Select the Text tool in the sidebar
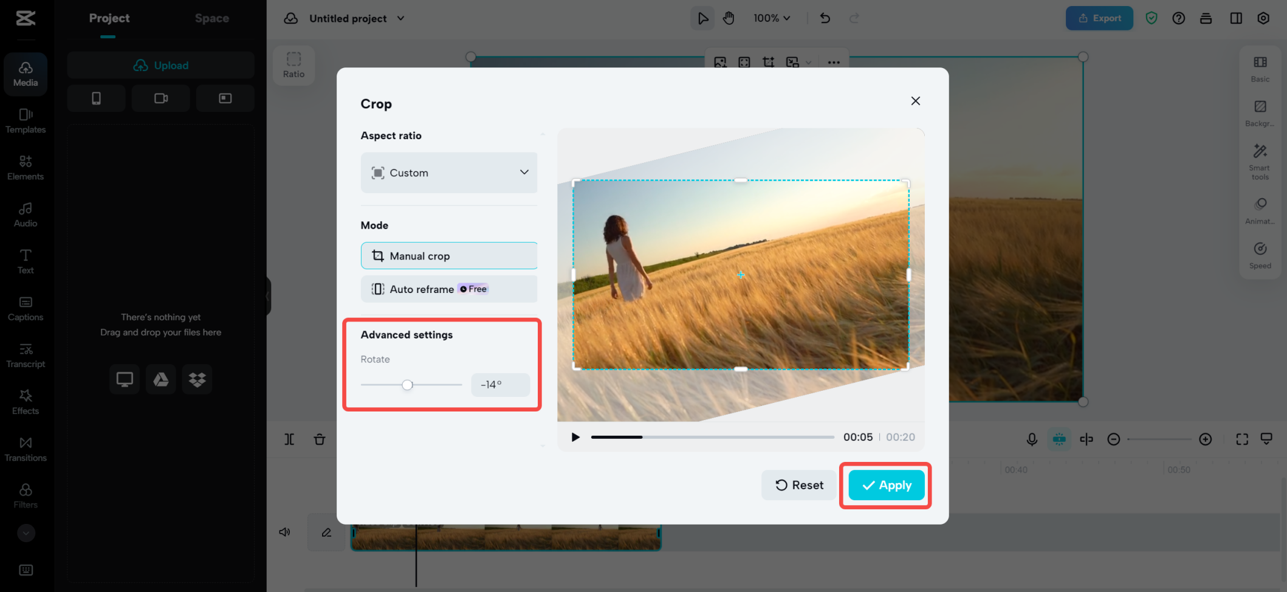Screen dimensions: 1287x592 [x=26, y=260]
